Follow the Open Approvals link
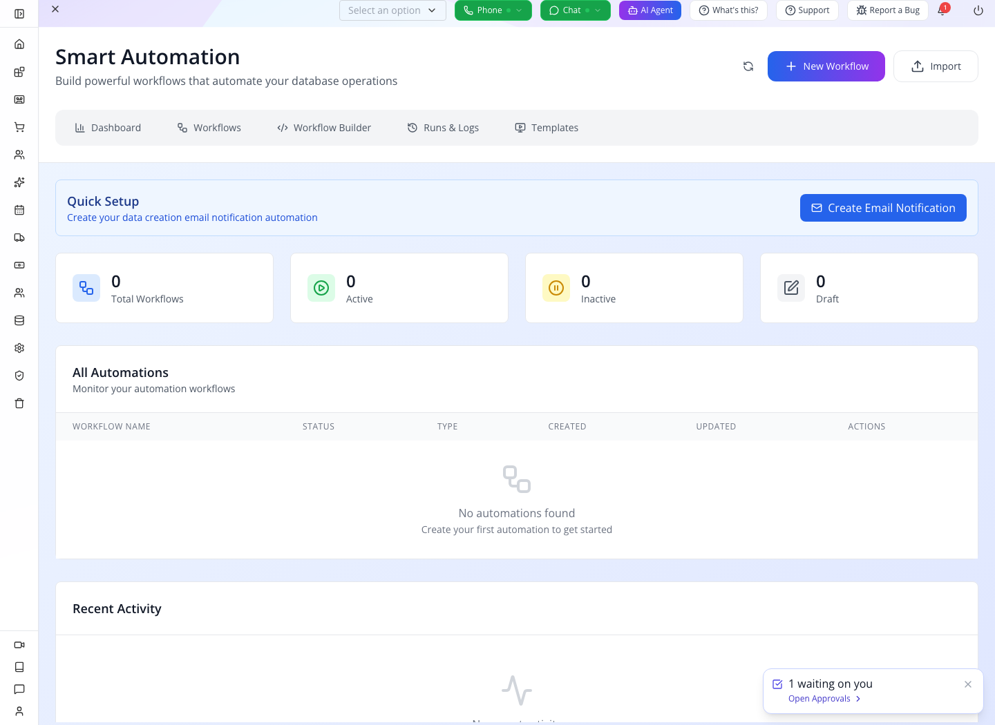 (824, 699)
